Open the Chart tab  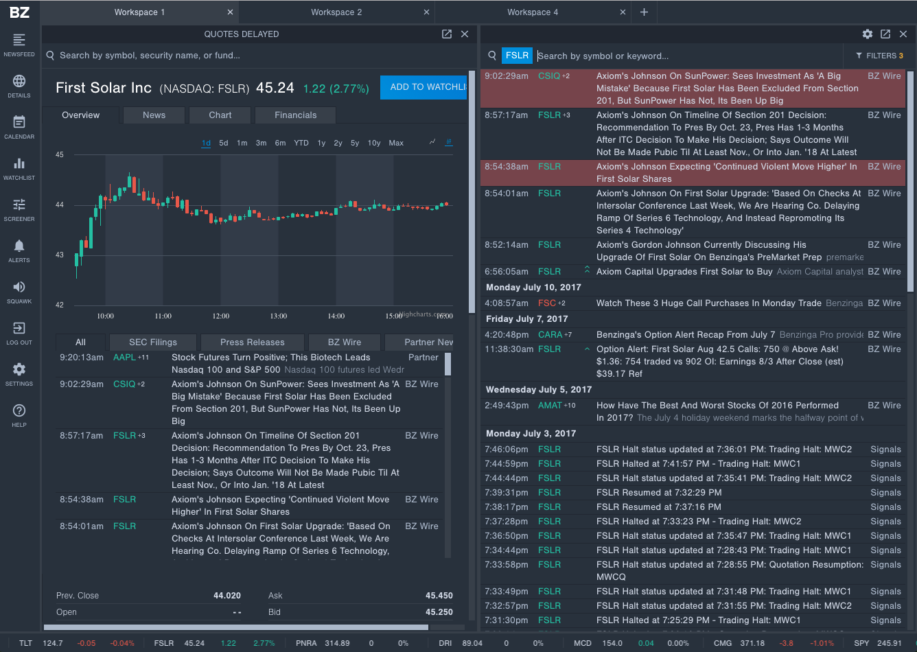[x=220, y=115]
